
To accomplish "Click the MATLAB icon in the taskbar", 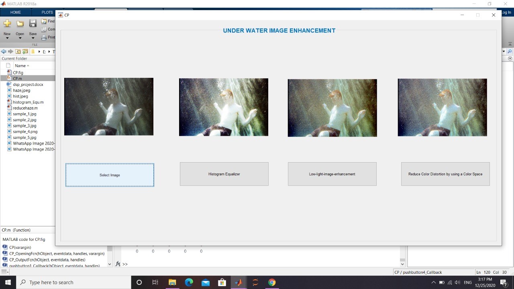I will (239, 282).
